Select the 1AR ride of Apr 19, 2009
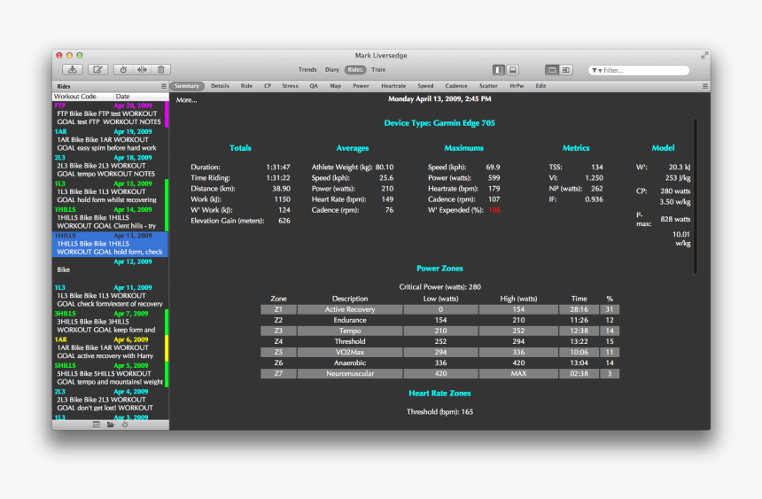762x499 pixels. coord(111,140)
